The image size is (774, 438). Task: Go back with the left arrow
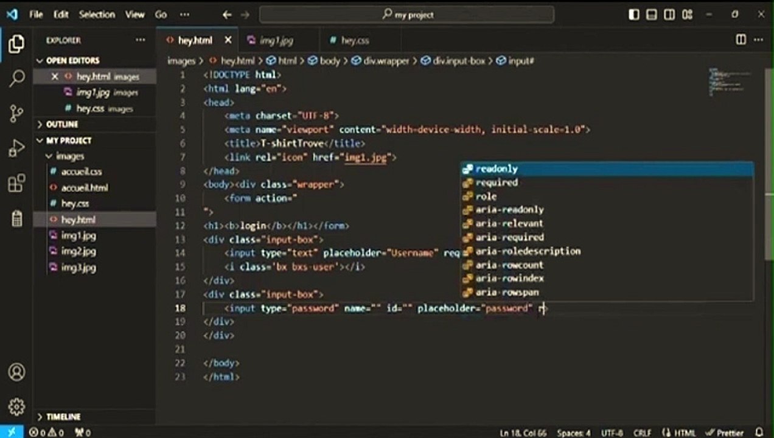pos(227,15)
